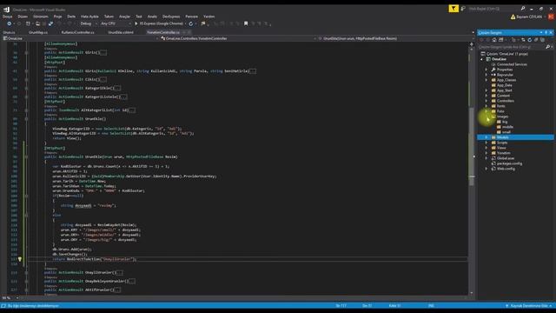This screenshot has height=313, width=556.
Task: Open the project scope dropdown OrnaLine
Action: 80,38
